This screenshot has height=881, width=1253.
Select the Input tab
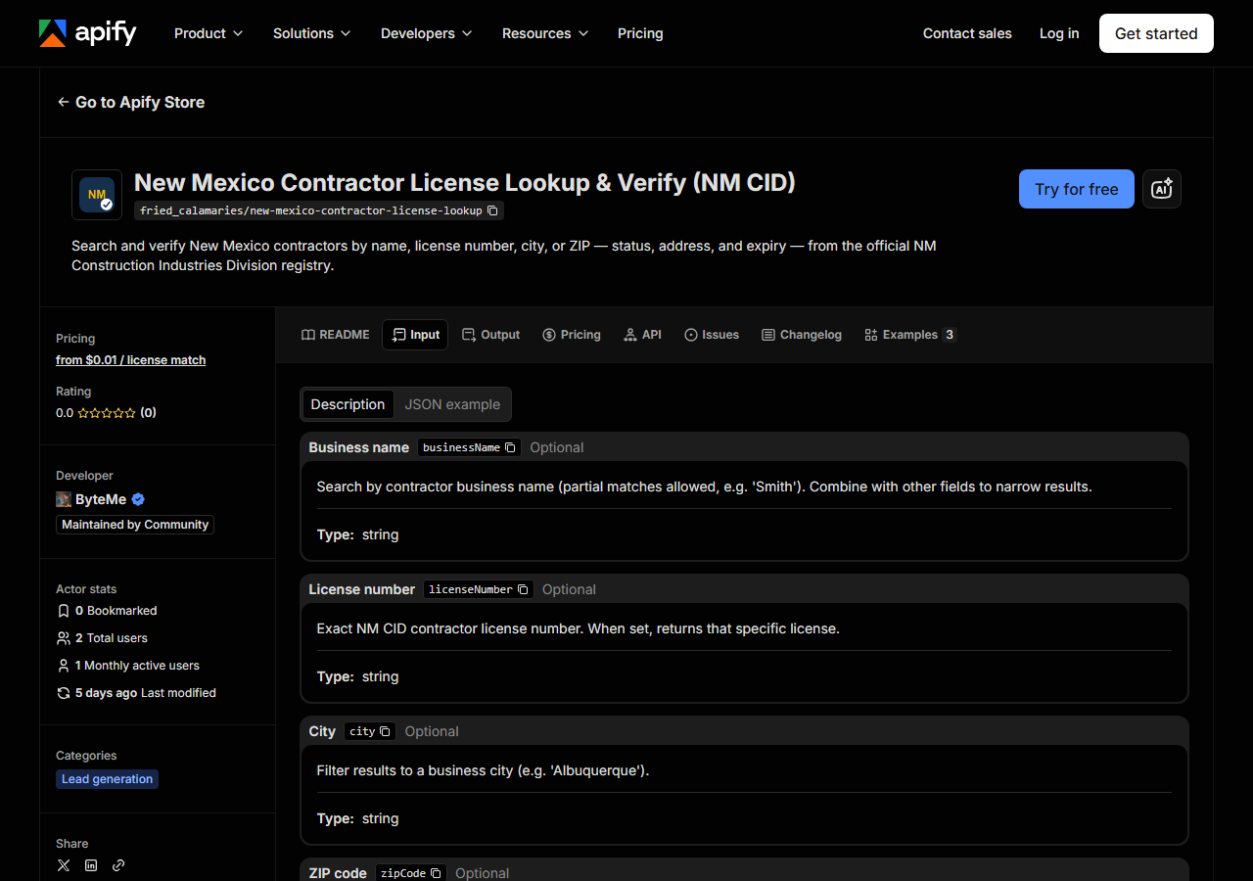415,335
